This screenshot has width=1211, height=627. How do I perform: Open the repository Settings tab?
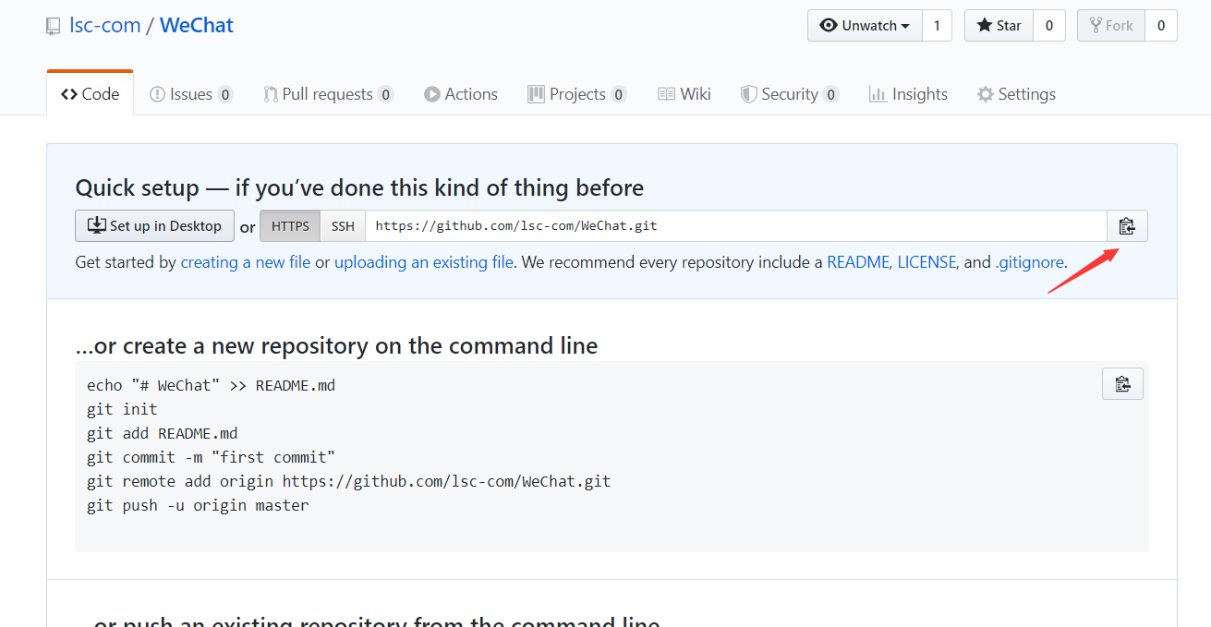(x=1016, y=94)
